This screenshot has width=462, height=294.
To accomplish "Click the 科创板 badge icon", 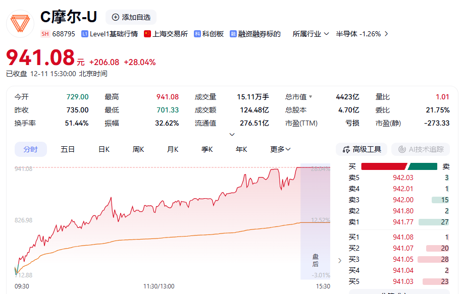I will point(197,34).
